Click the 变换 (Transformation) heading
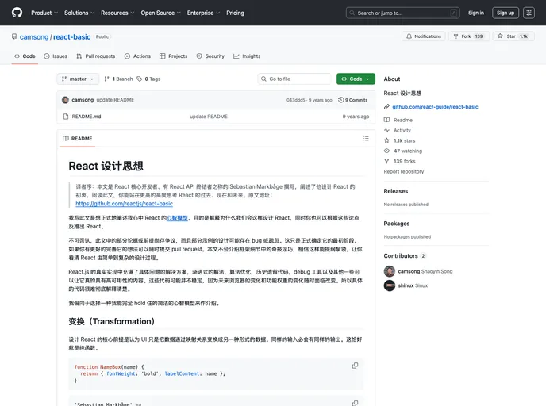 111,321
